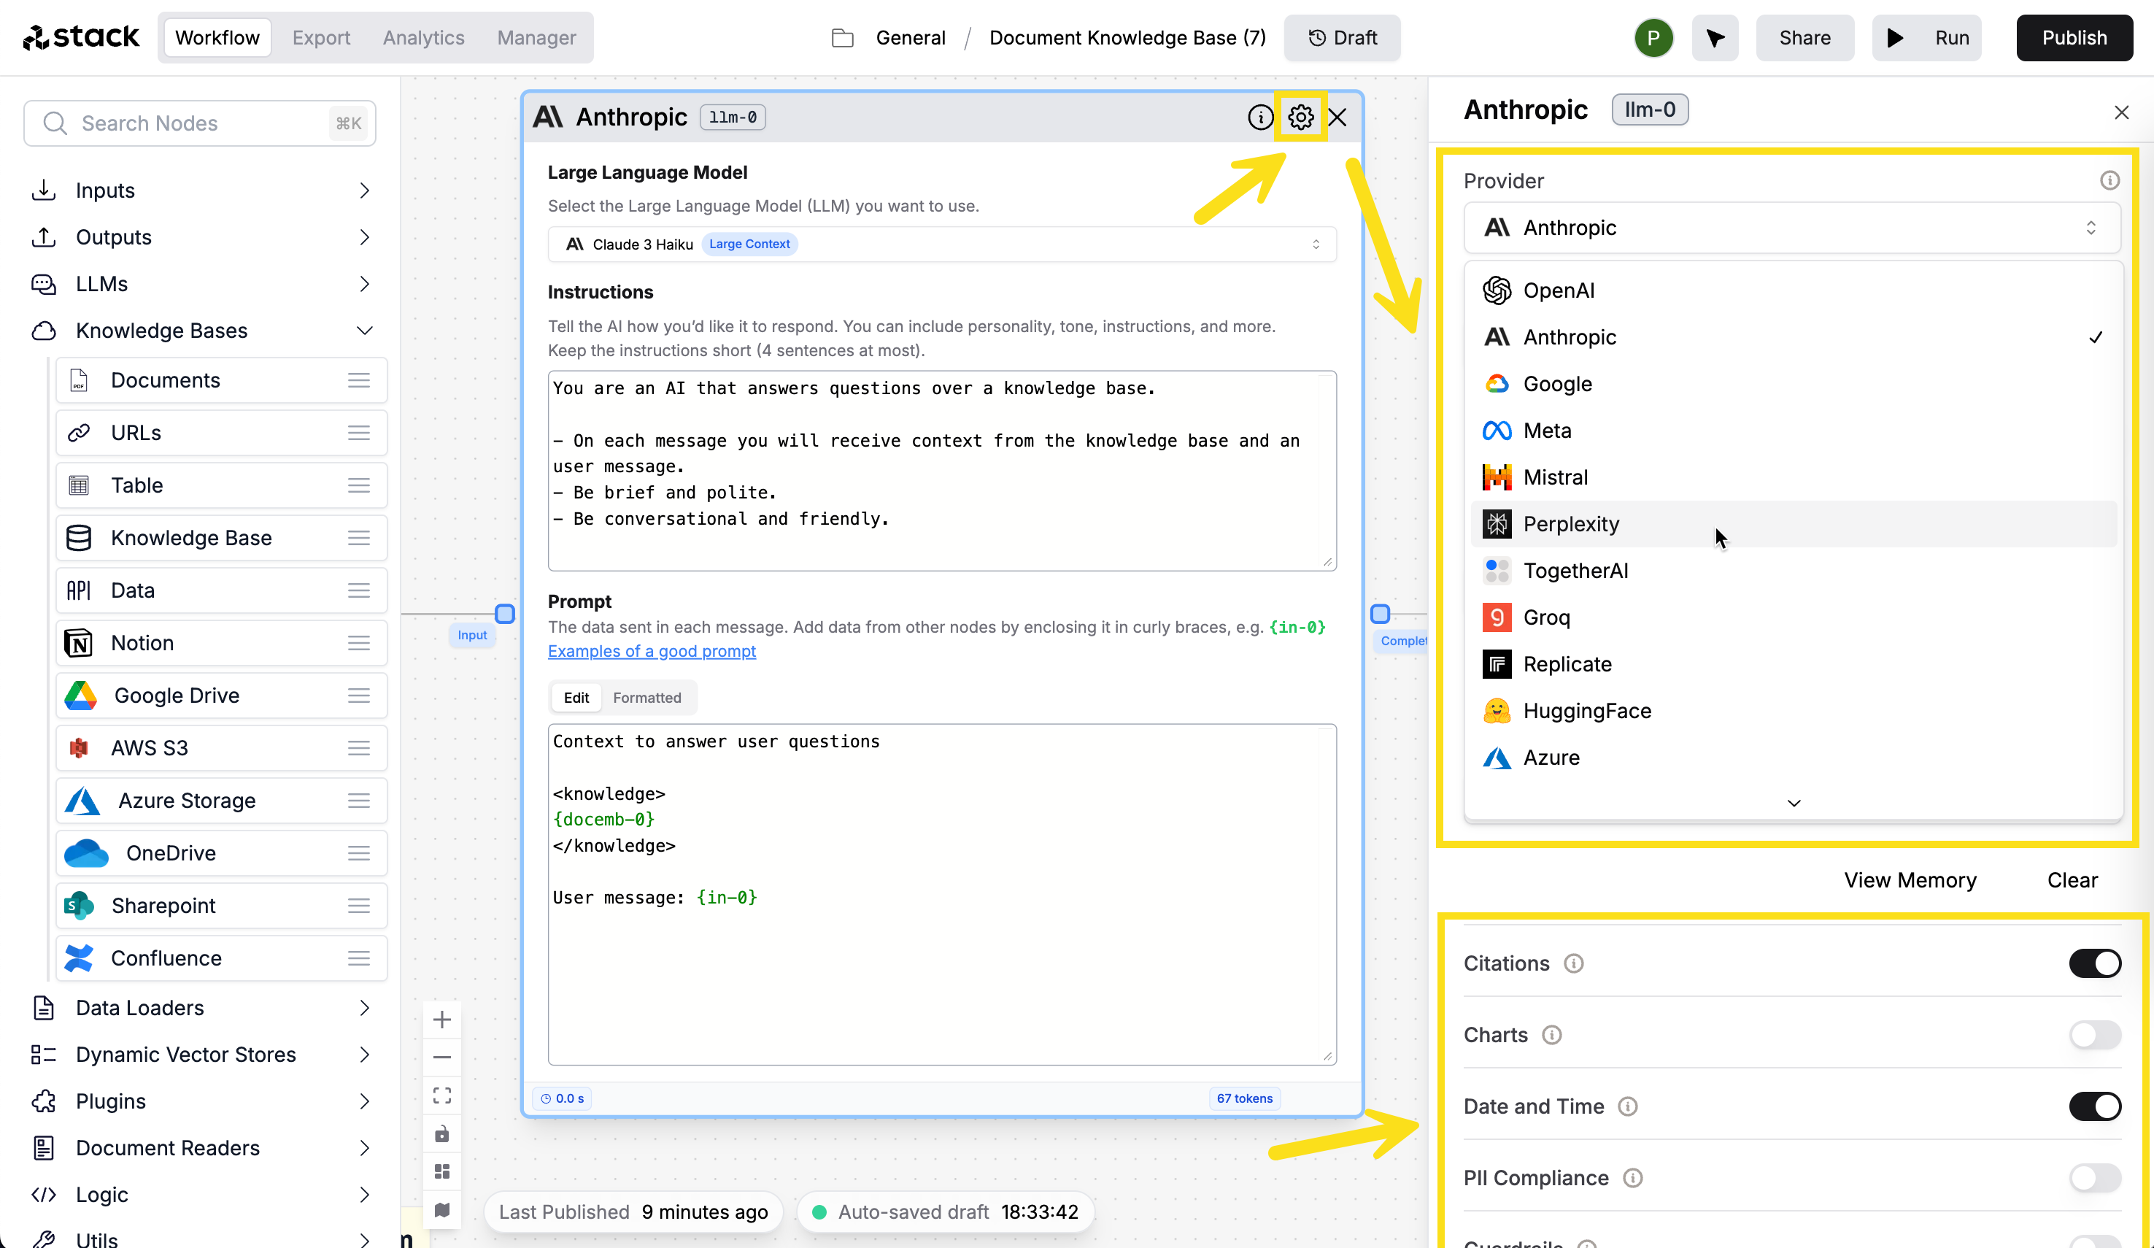Click the Publish button in toolbar

pos(2072,37)
